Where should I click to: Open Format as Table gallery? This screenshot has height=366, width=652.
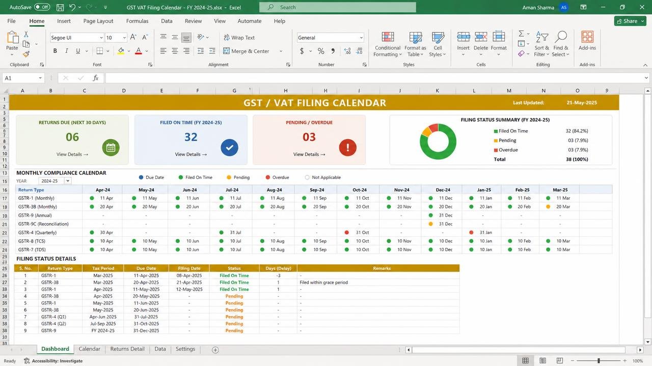click(x=415, y=44)
